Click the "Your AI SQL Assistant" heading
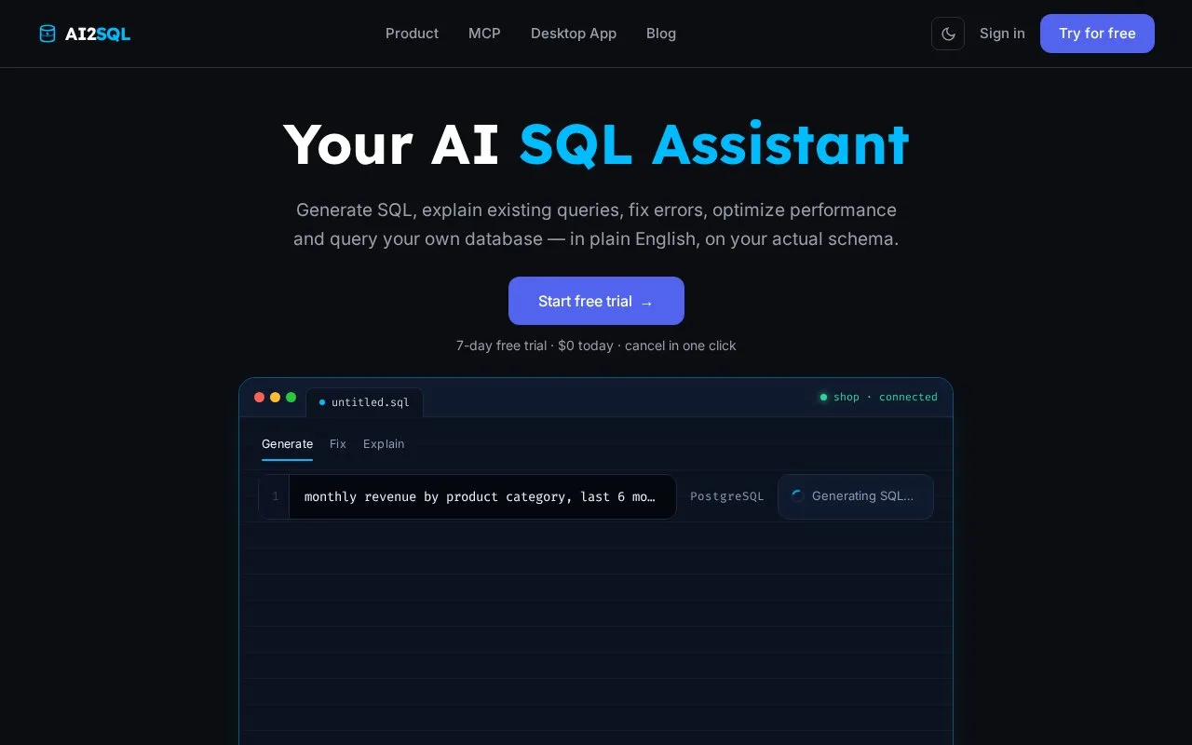Image resolution: width=1192 pixels, height=745 pixels. point(596,144)
